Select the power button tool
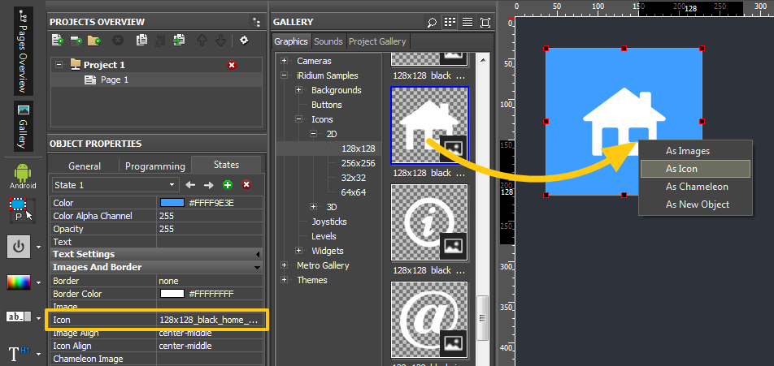 (19, 247)
